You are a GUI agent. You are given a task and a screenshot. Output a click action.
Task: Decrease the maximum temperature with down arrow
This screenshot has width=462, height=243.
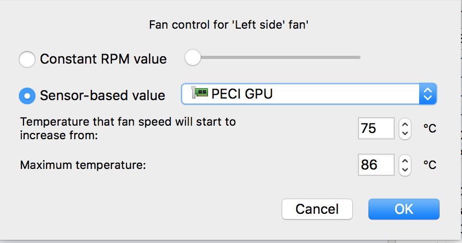(405, 169)
